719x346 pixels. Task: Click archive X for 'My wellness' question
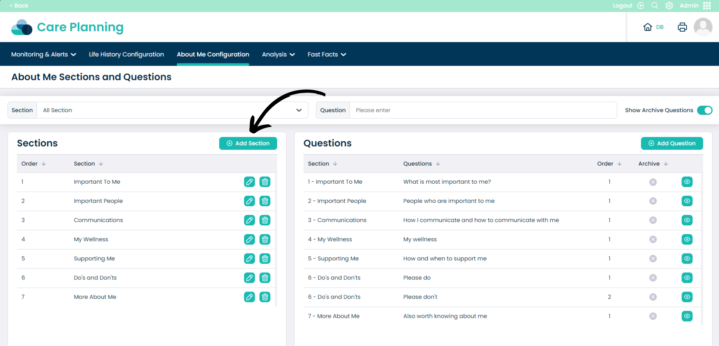(x=653, y=239)
